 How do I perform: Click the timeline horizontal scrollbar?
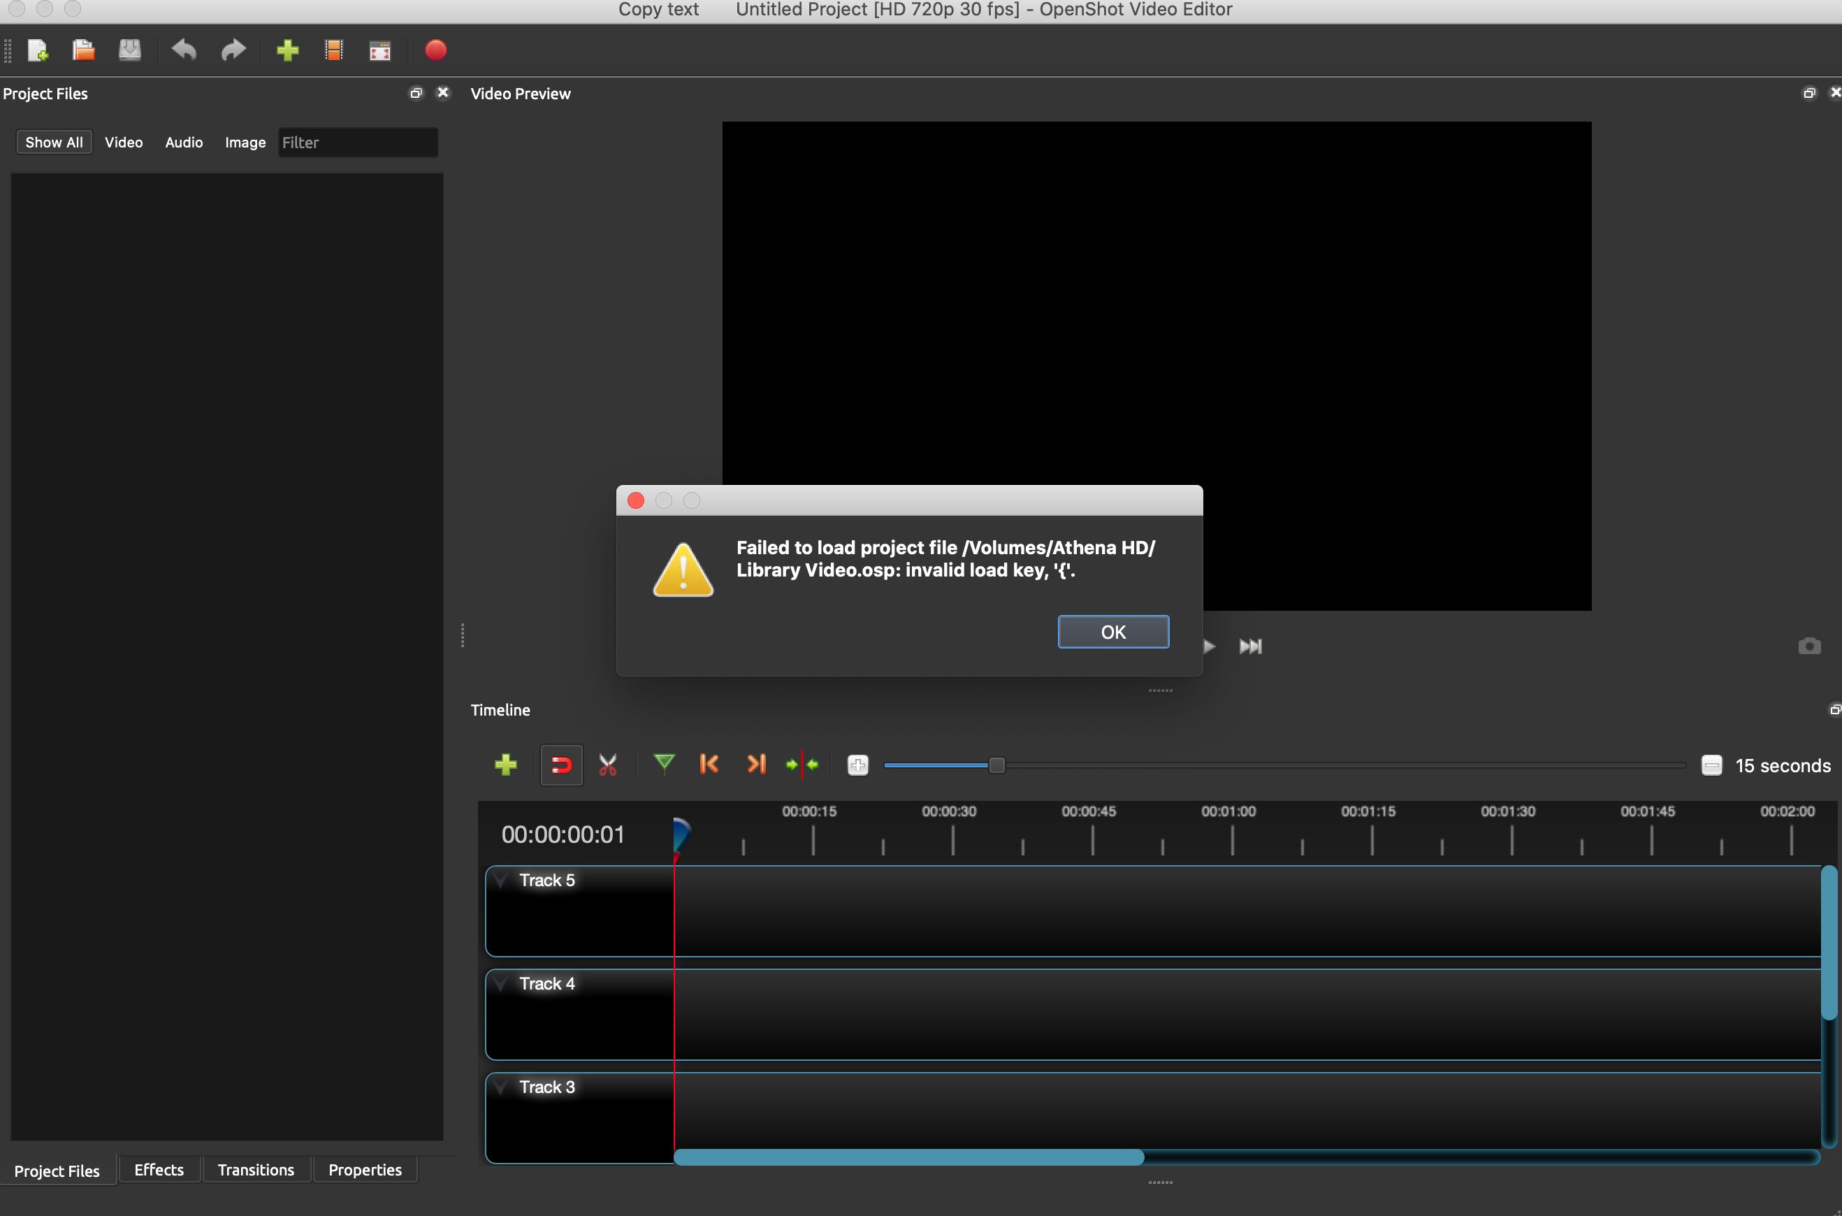(908, 1157)
